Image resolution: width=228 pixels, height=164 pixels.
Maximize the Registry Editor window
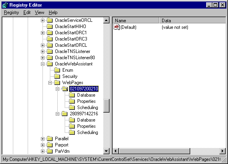point(215,5)
